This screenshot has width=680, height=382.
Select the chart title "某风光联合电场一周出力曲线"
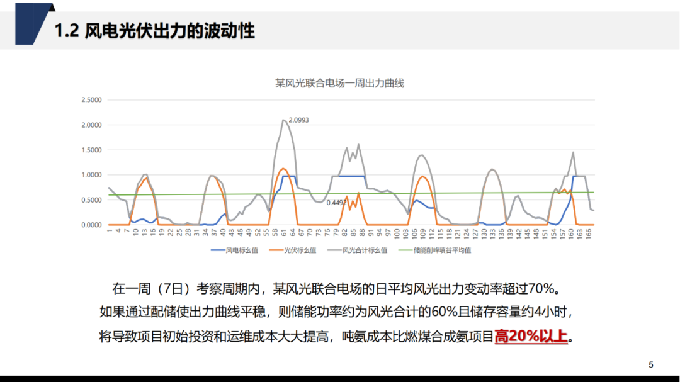coord(339,83)
